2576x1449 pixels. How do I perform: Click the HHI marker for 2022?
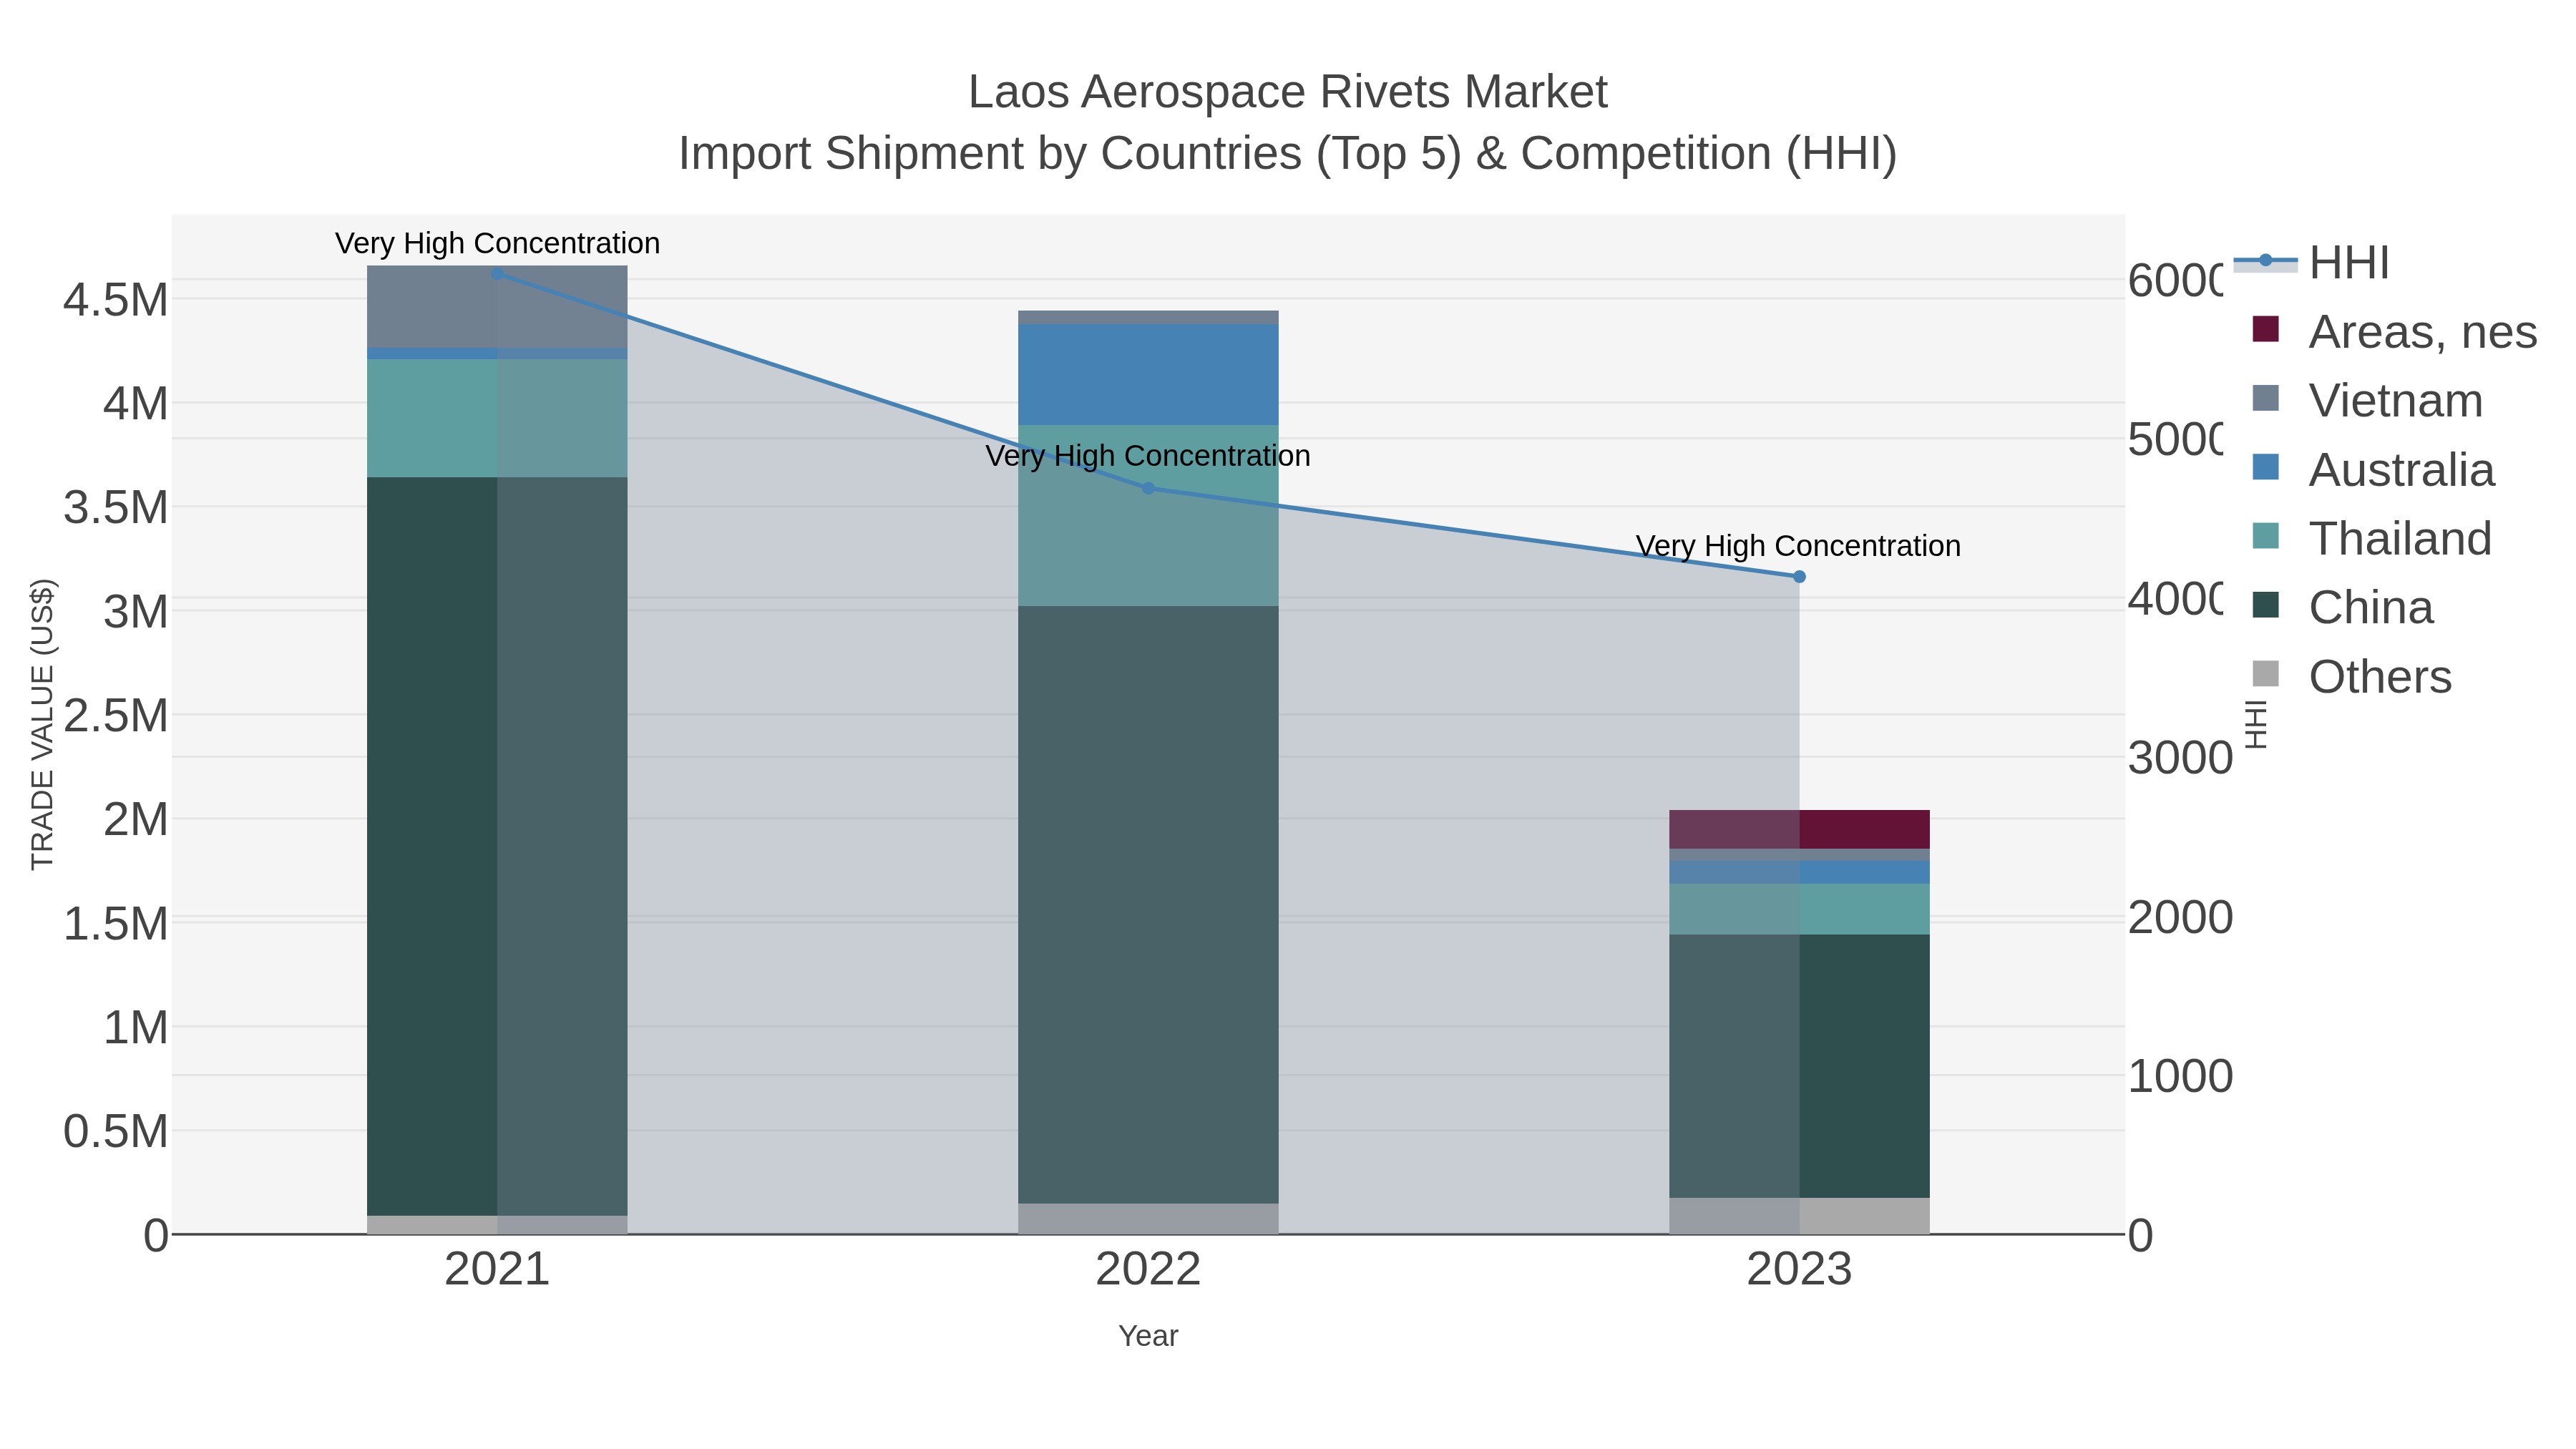click(x=1148, y=488)
